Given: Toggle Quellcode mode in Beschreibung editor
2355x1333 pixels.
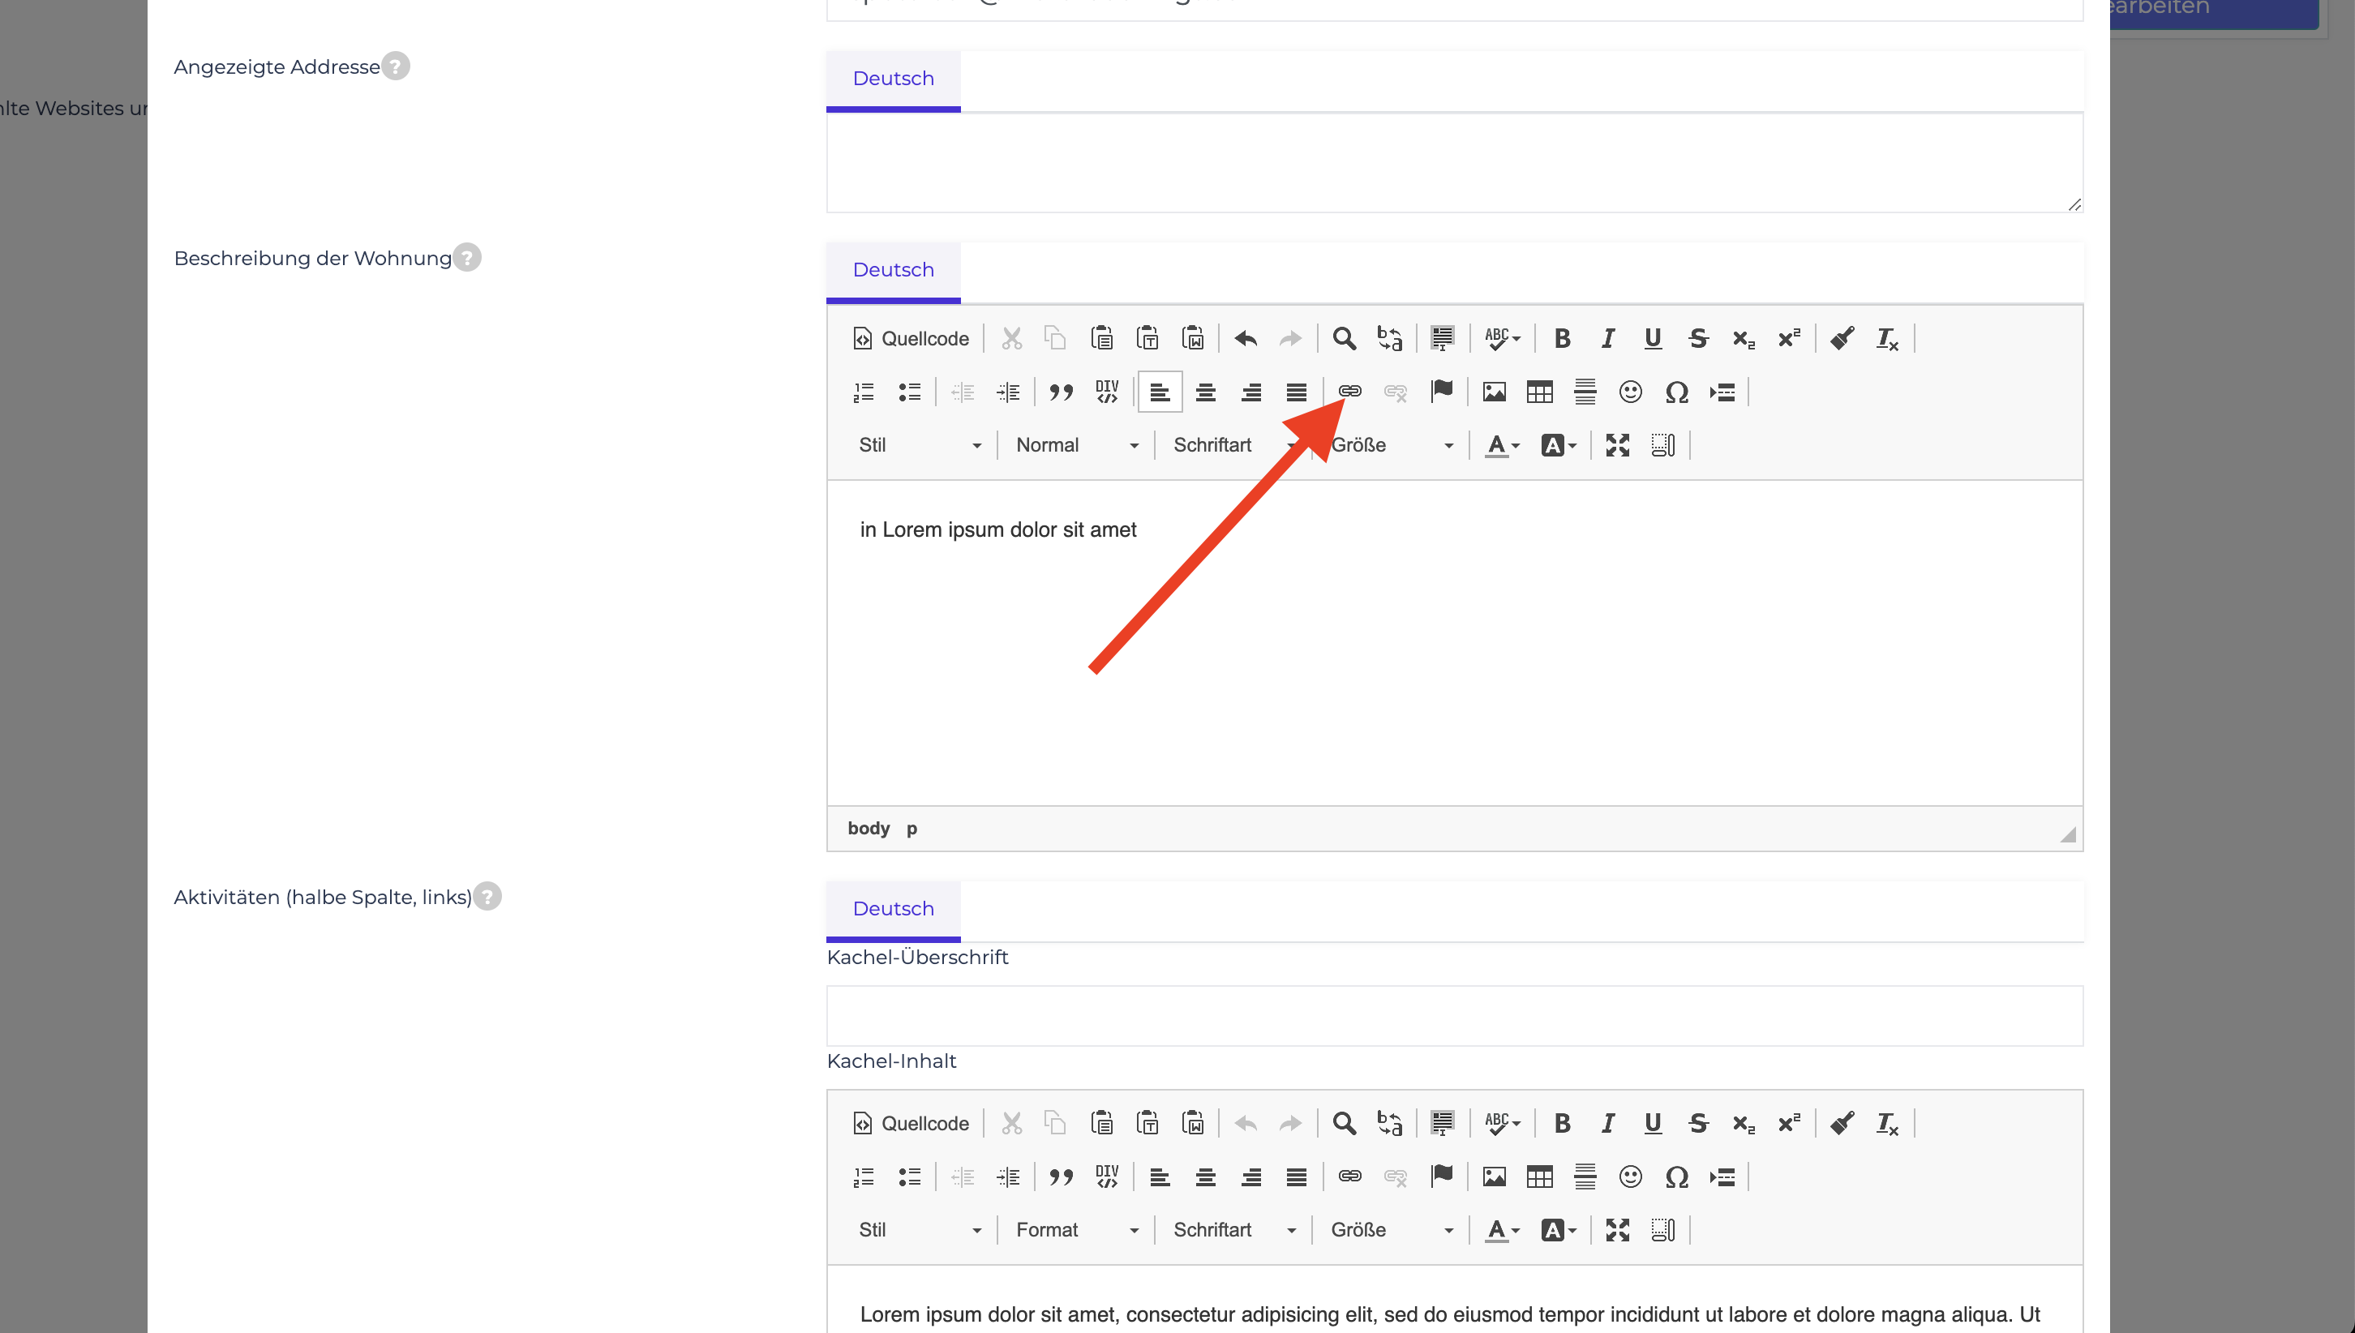Looking at the screenshot, I should [911, 339].
